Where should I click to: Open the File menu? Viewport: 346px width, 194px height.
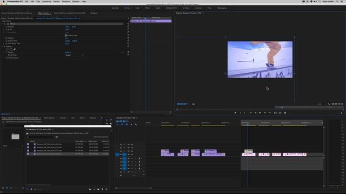point(26,1)
